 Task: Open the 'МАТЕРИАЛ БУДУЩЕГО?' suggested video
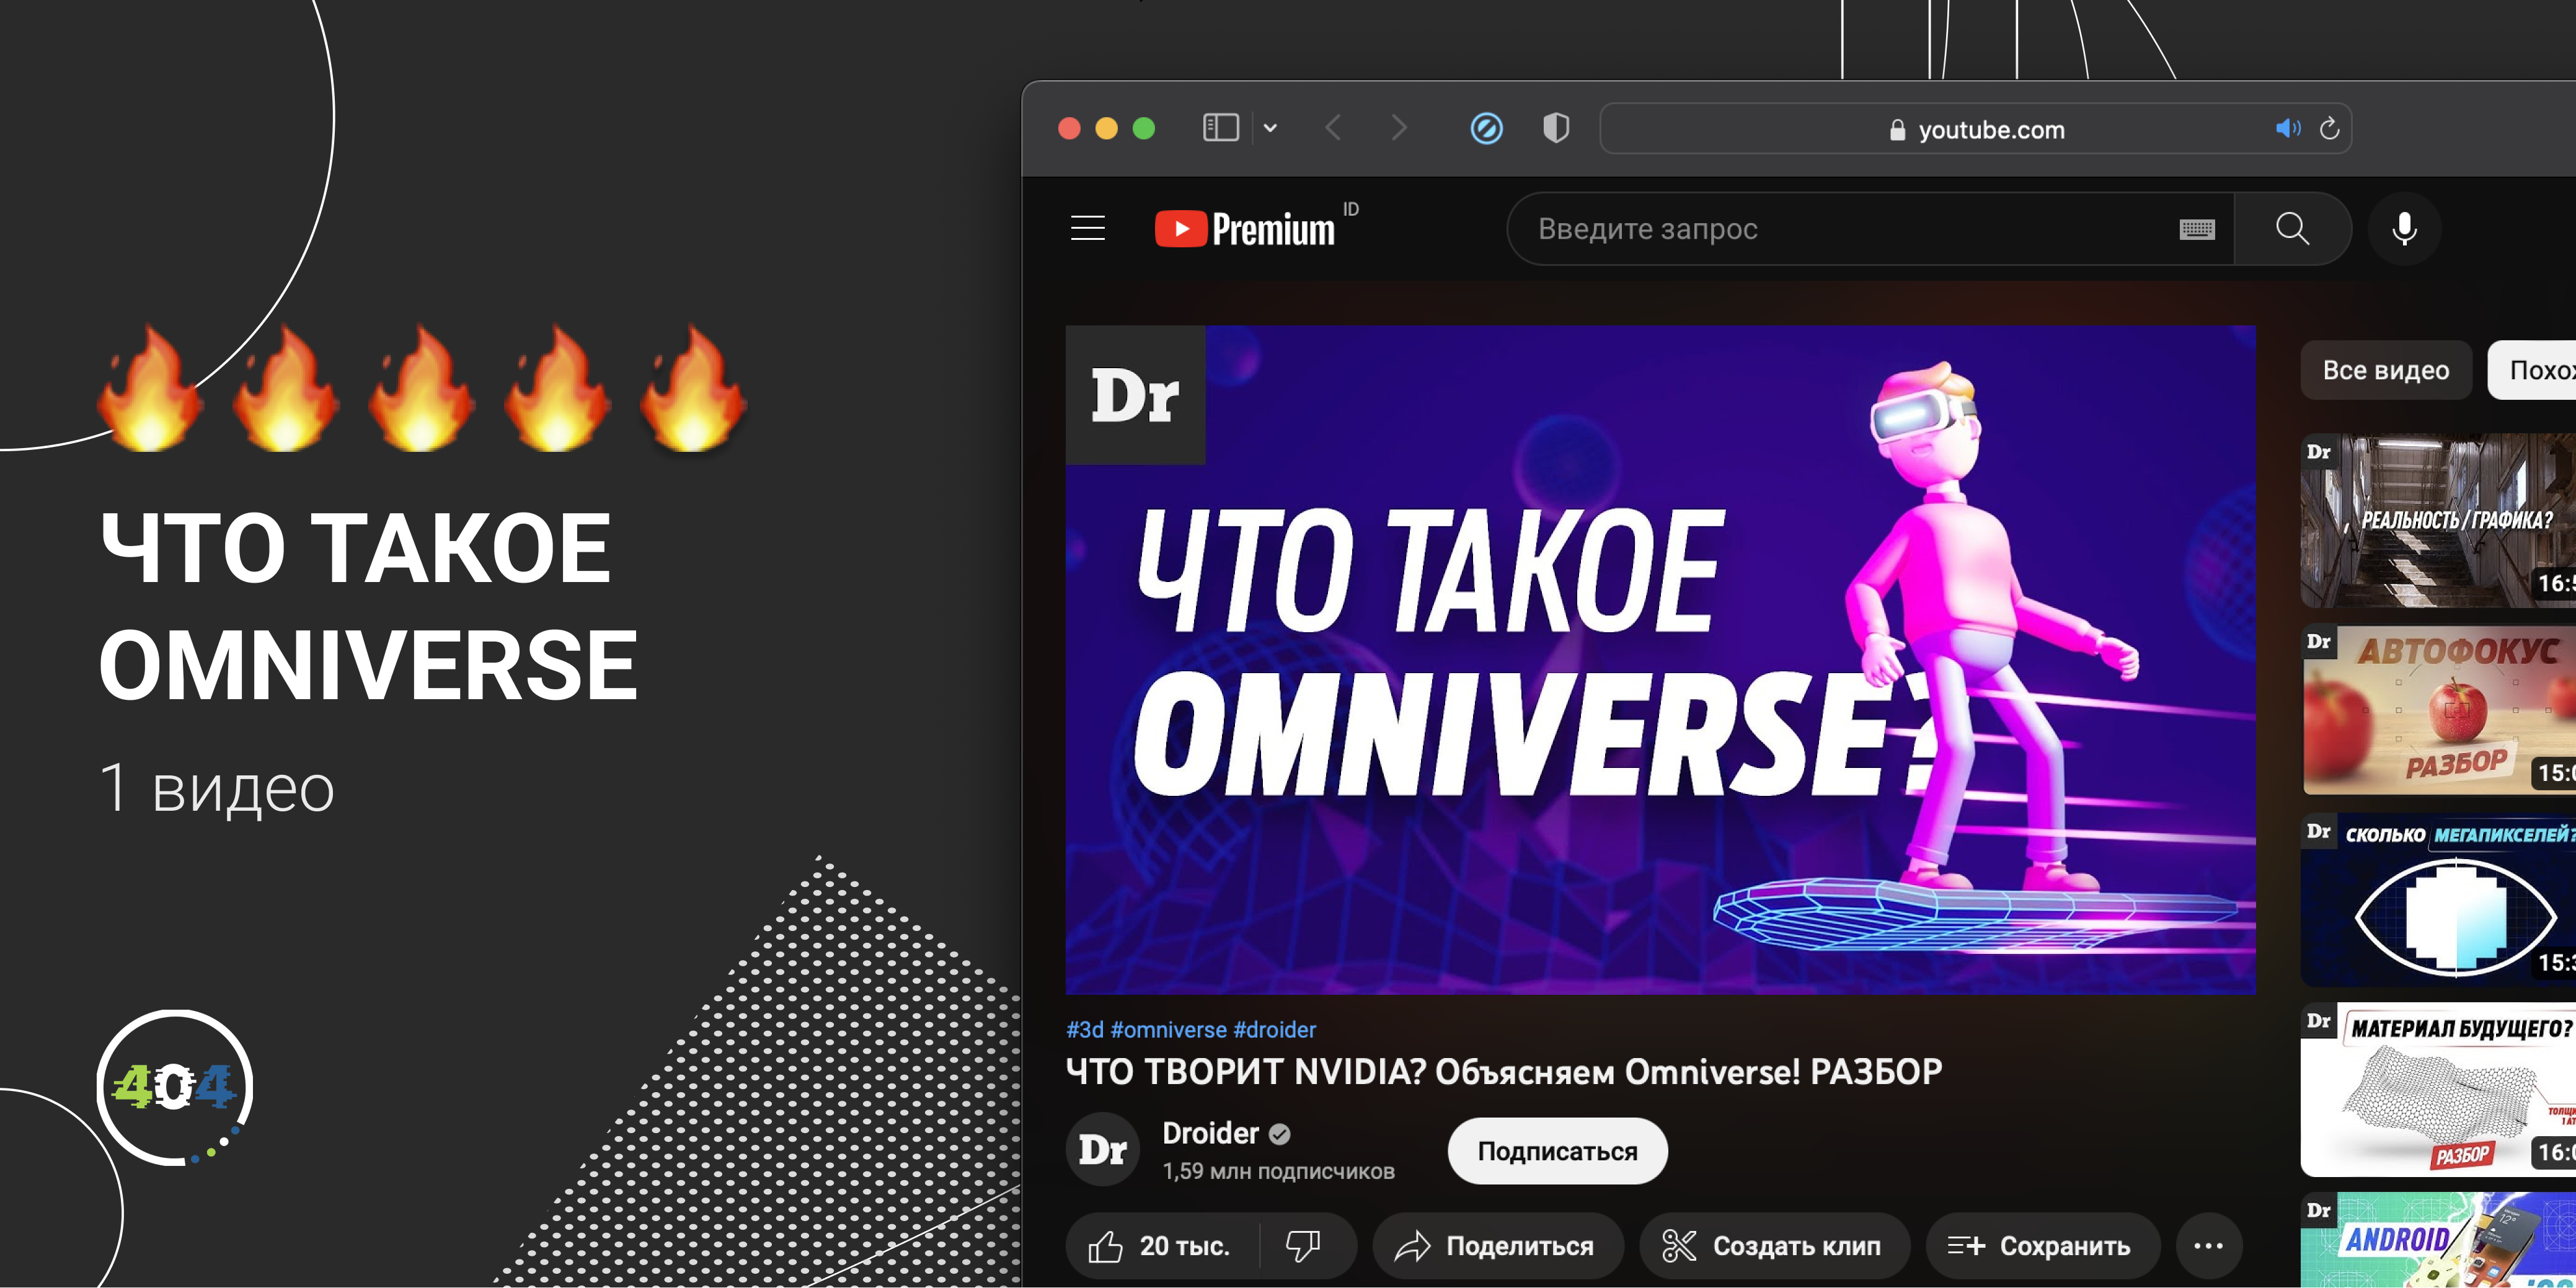[2438, 1090]
